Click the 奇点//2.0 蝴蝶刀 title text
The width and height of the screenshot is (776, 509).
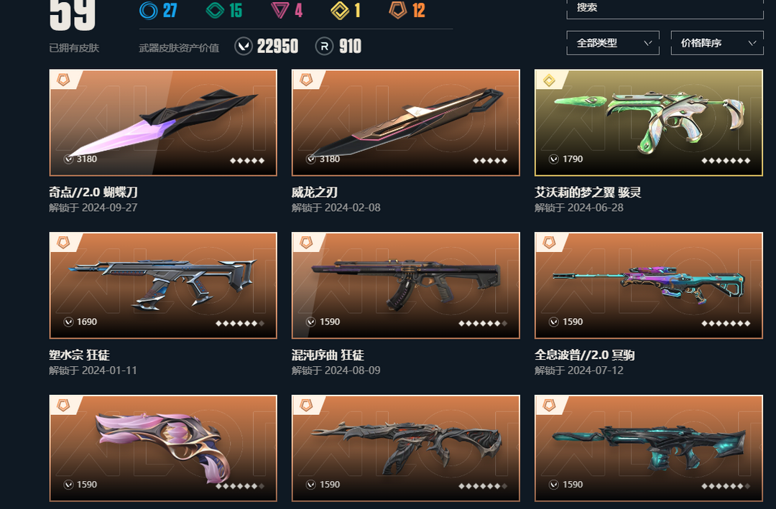pos(93,192)
